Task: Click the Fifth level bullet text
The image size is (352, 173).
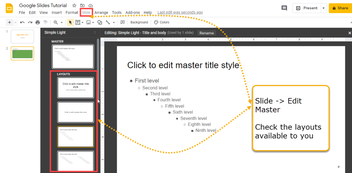Action: click(174, 106)
